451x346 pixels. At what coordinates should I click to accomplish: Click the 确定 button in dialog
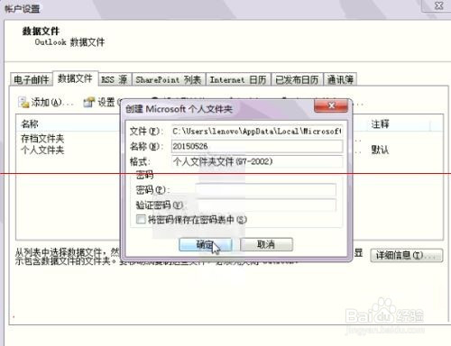tap(206, 244)
